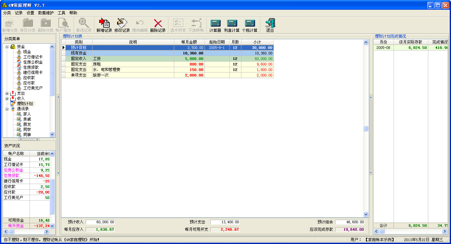Click the 帐户名称 column header in the asset panel

[x=16, y=154]
